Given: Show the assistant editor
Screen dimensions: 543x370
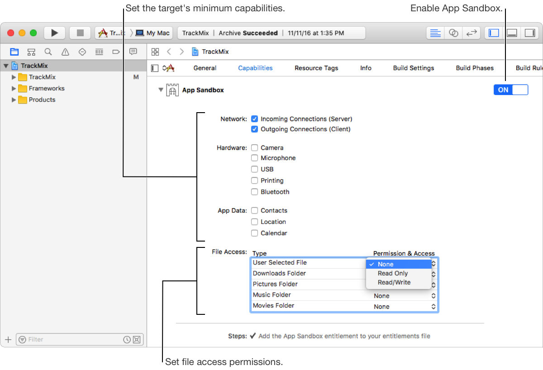Looking at the screenshot, I should 453,33.
